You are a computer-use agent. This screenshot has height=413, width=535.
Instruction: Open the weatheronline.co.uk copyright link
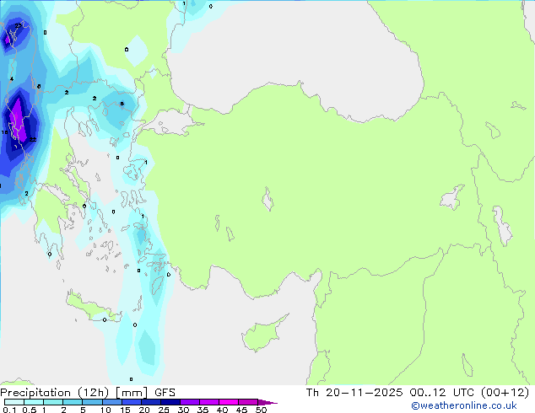click(x=463, y=405)
